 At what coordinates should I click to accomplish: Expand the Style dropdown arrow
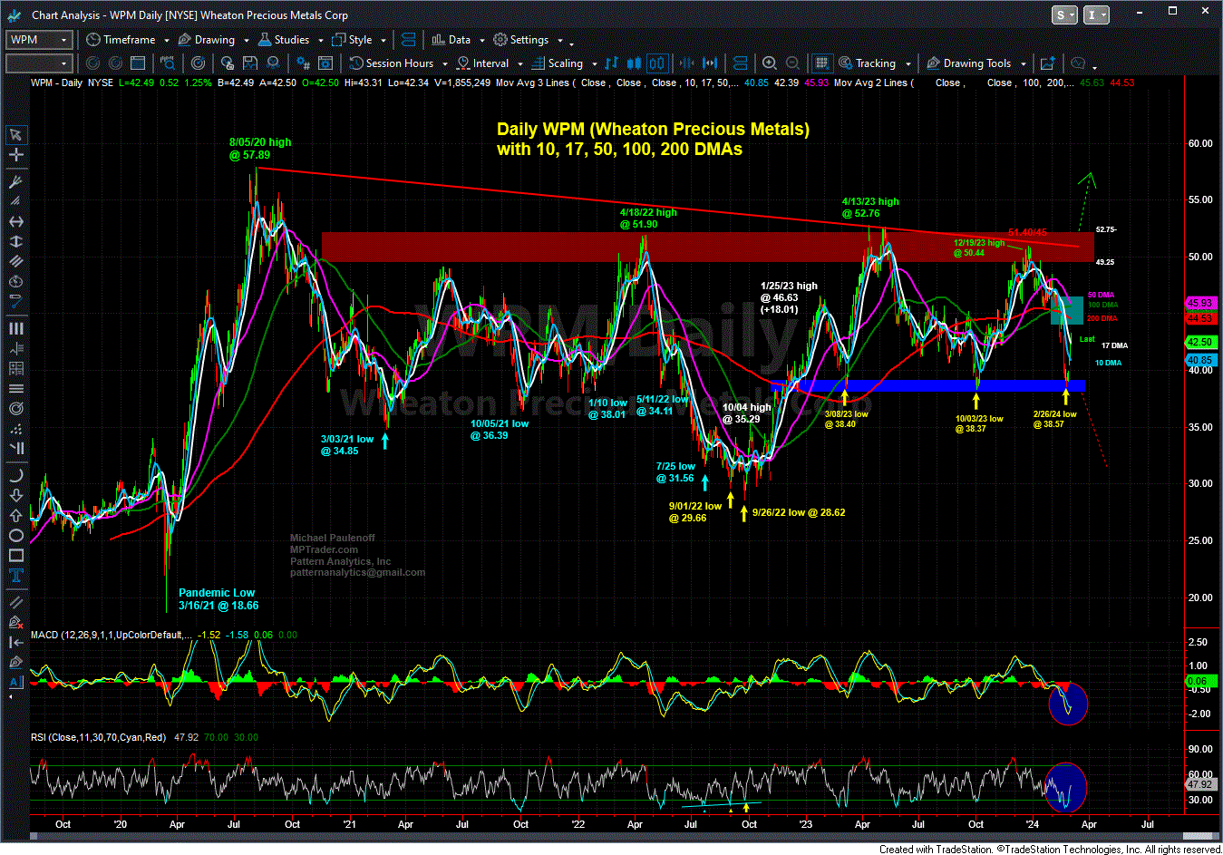tap(383, 40)
